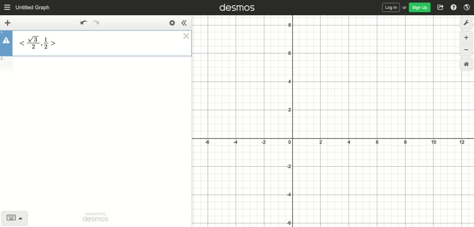Click the Untitled Graph title

tap(32, 7)
